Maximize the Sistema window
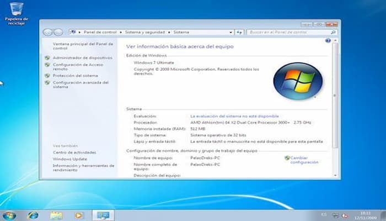The width and height of the screenshot is (386, 221). [319, 24]
